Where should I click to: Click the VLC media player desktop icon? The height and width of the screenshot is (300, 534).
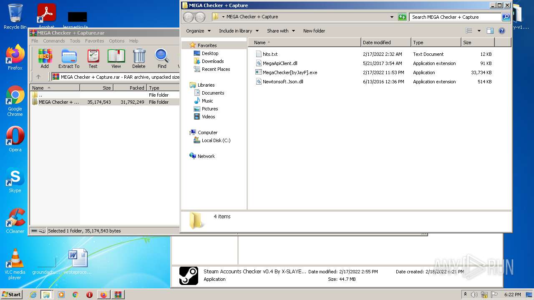tap(15, 264)
